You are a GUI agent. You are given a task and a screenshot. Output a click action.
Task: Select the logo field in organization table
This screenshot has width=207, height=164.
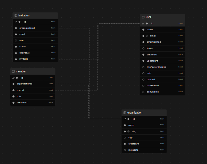pos(131,137)
